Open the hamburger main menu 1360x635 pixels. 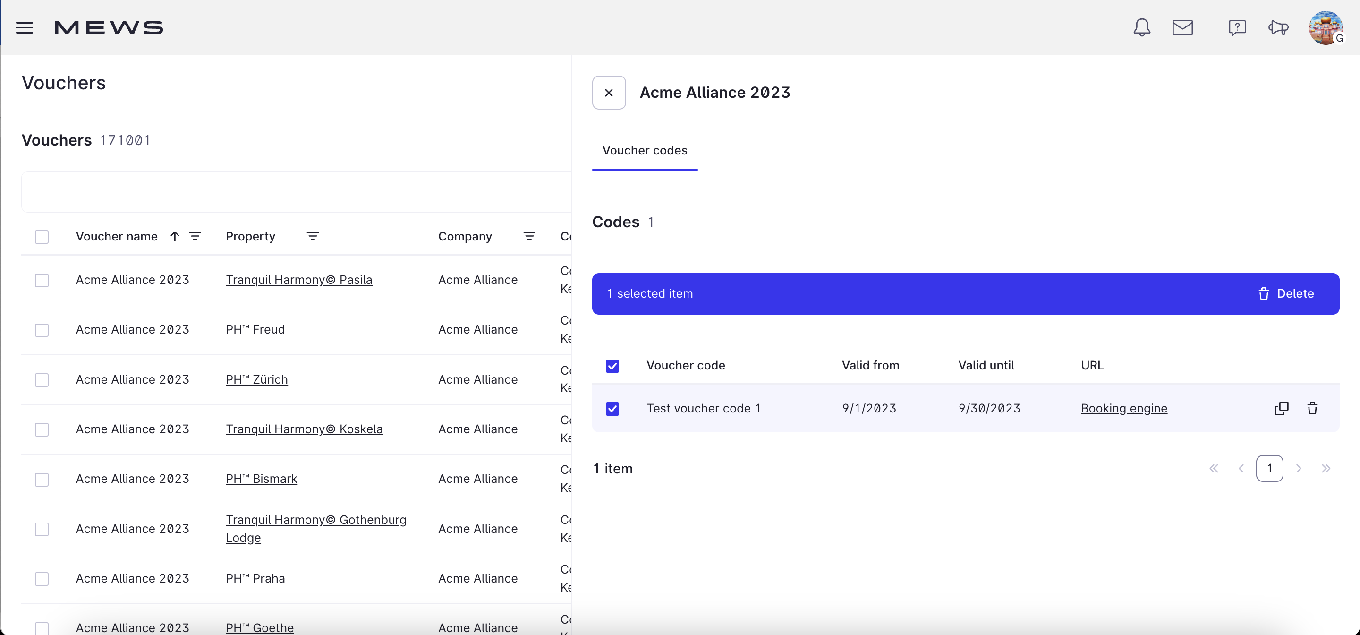[x=24, y=27]
